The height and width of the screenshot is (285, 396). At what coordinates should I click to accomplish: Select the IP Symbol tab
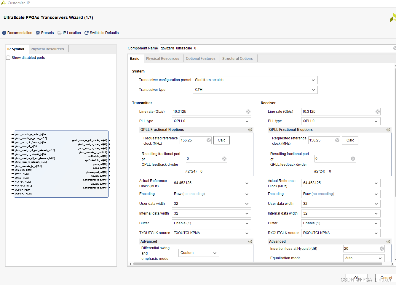pos(16,49)
